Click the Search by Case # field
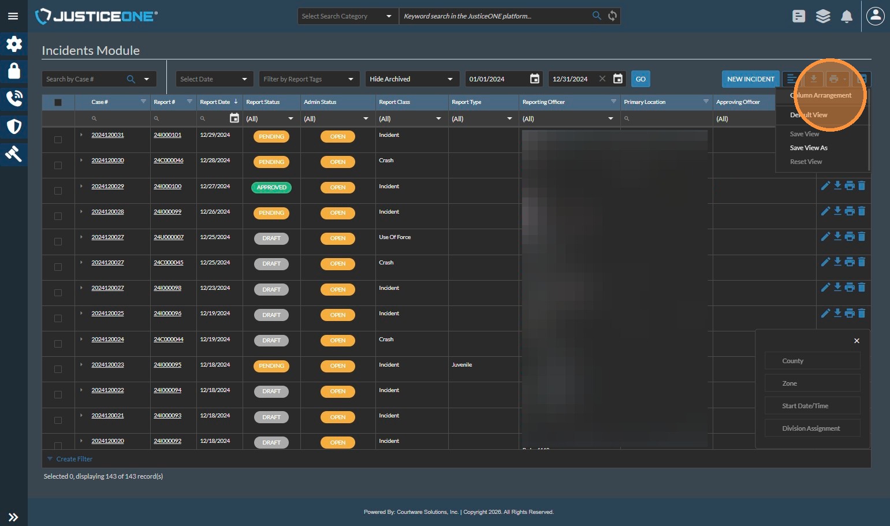 (84, 79)
